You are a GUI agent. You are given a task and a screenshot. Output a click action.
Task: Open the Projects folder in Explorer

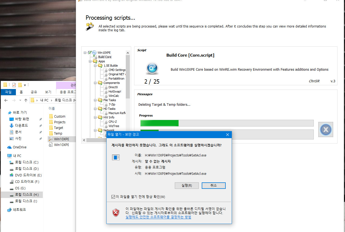[x=60, y=122]
